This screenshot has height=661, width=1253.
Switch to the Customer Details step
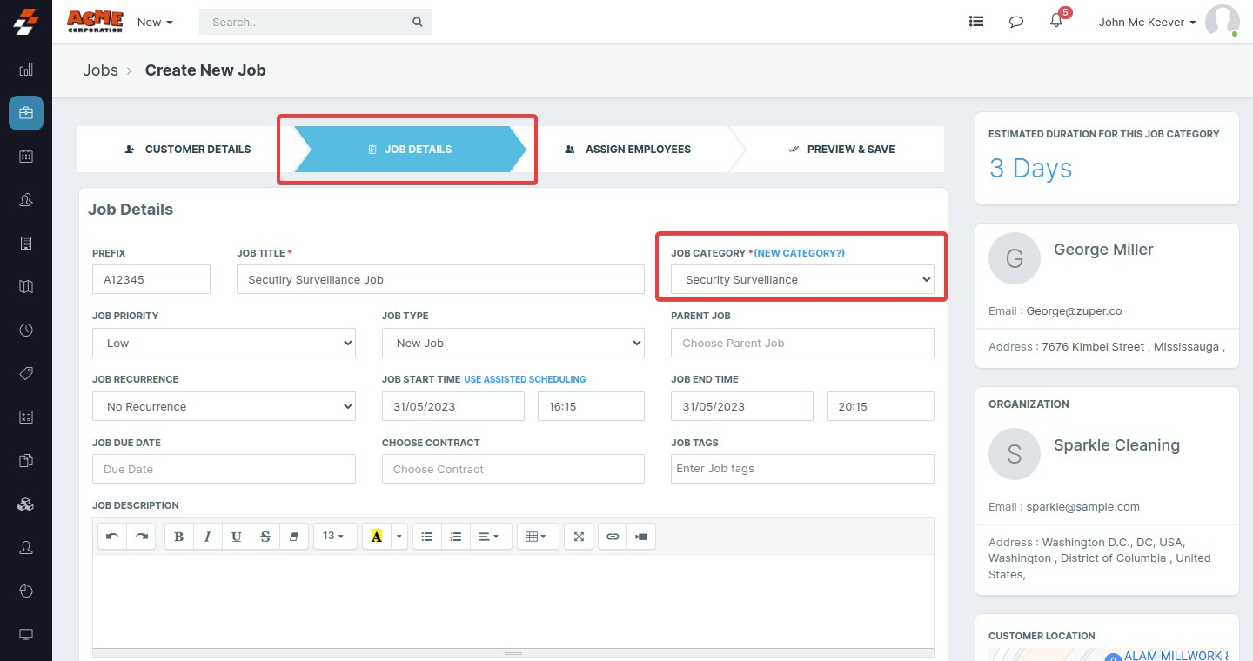188,150
